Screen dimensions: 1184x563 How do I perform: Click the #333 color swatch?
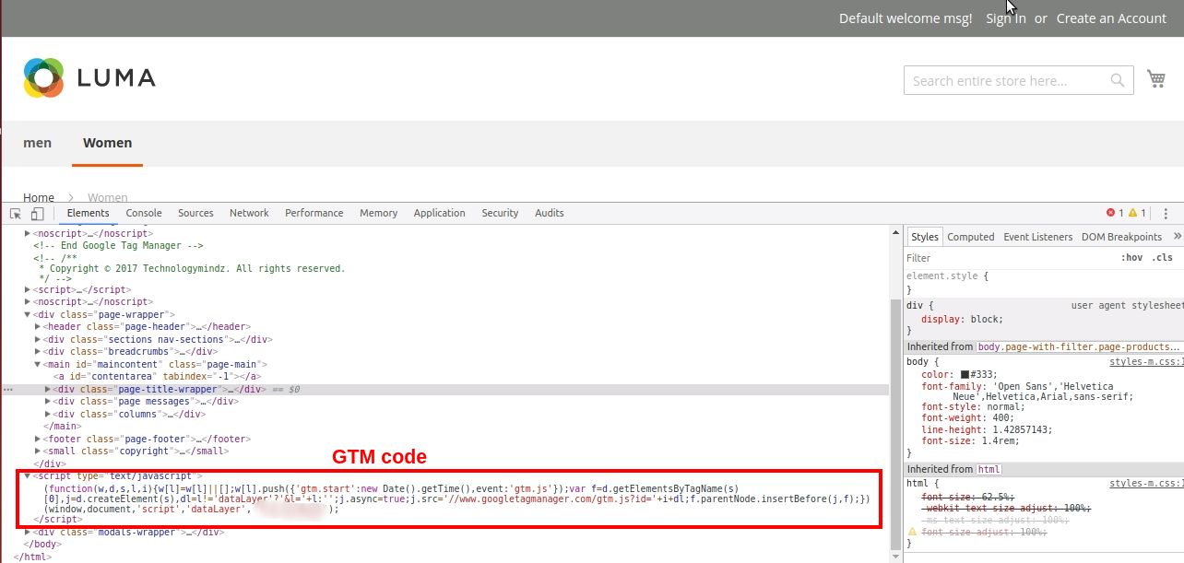[965, 375]
